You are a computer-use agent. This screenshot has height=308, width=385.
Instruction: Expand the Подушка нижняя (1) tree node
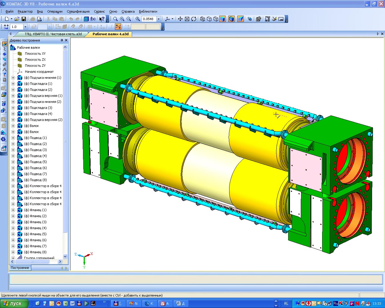(13, 78)
